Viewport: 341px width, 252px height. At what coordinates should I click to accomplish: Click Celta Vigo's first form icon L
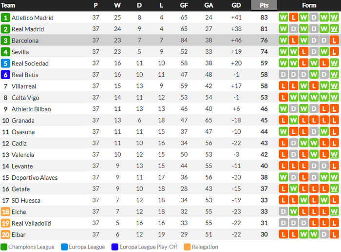pos(284,98)
